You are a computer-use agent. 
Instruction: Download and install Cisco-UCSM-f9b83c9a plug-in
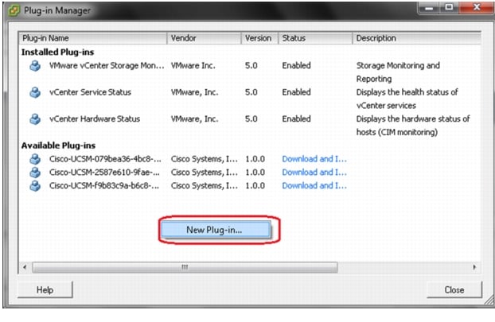314,186
